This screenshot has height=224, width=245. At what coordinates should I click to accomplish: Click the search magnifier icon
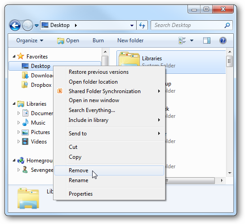227,25
